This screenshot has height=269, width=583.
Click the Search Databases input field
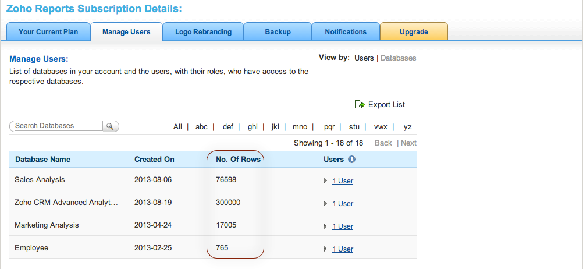(56, 126)
